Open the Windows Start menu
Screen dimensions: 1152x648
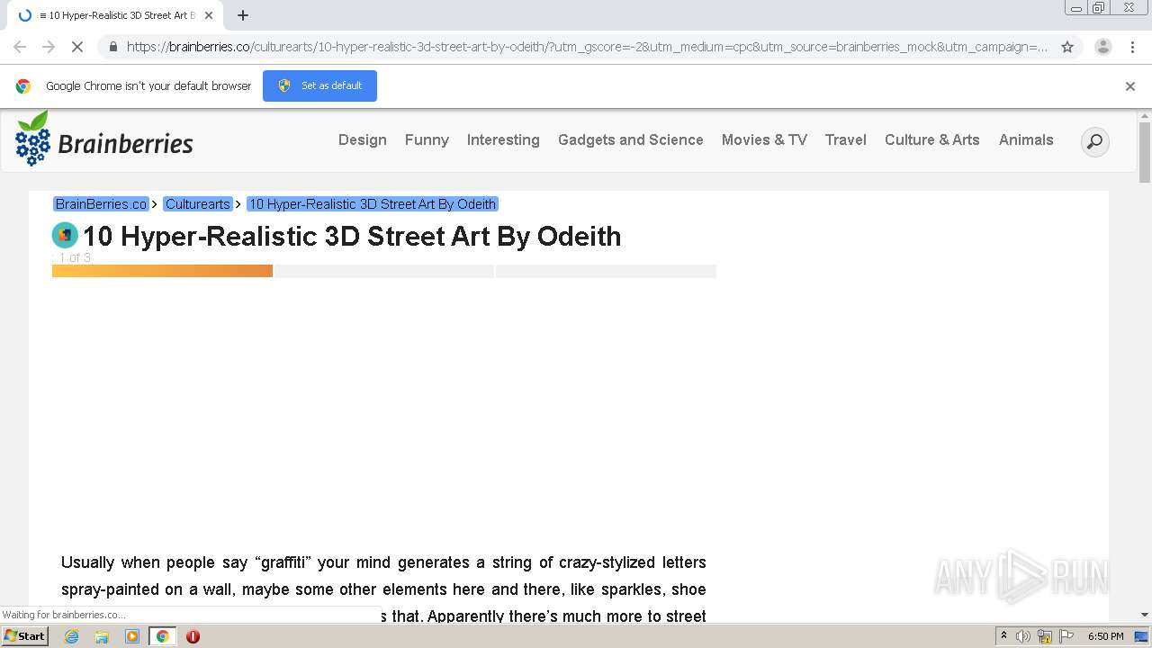pos(25,635)
